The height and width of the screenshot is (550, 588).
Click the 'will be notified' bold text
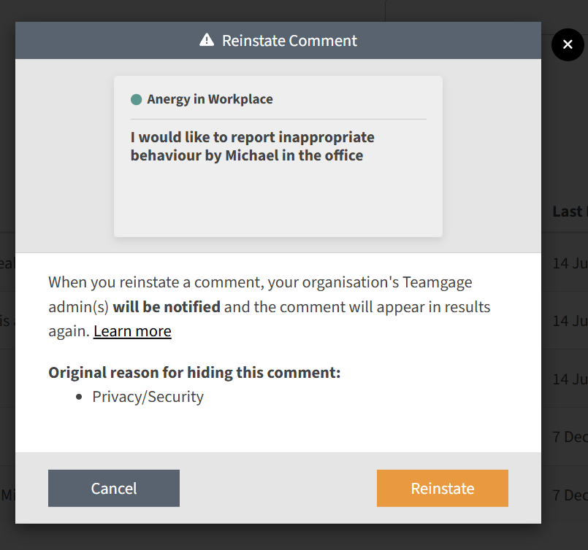167,307
